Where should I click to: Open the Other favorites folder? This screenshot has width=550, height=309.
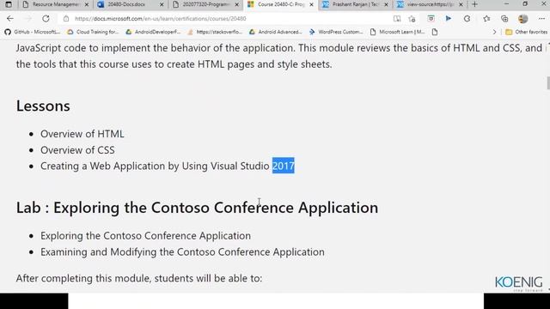click(526, 32)
